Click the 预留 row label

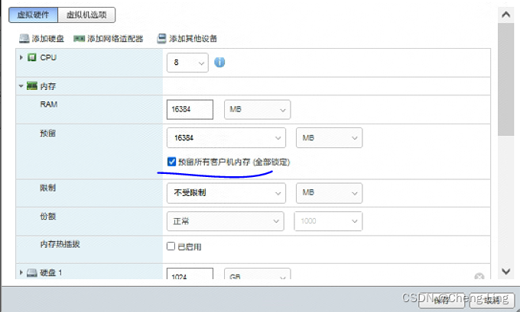(47, 133)
